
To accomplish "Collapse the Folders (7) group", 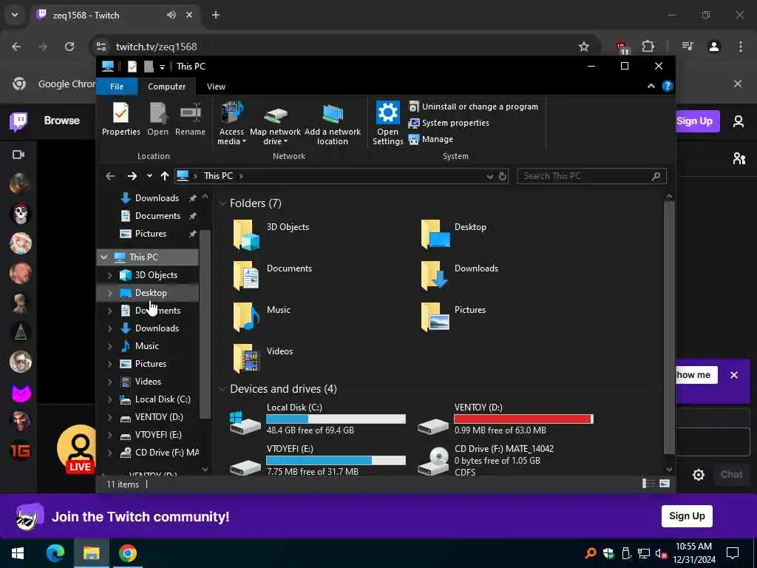I will (x=223, y=203).
